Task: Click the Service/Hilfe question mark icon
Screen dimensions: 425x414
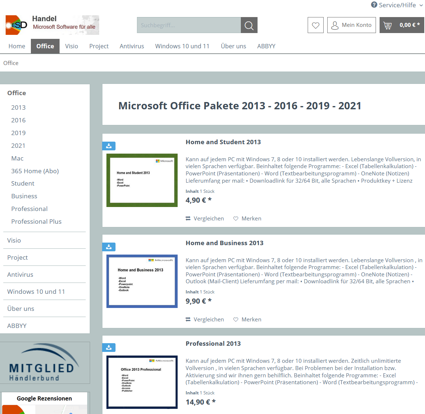Action: click(x=374, y=5)
